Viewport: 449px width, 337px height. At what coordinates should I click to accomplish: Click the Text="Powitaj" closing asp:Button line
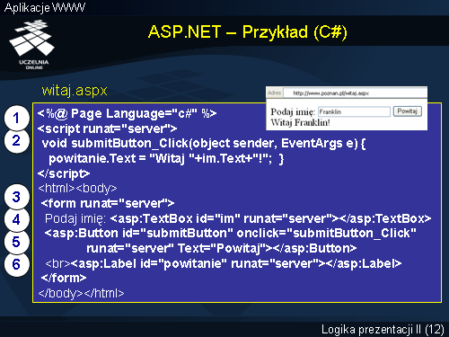pos(222,248)
